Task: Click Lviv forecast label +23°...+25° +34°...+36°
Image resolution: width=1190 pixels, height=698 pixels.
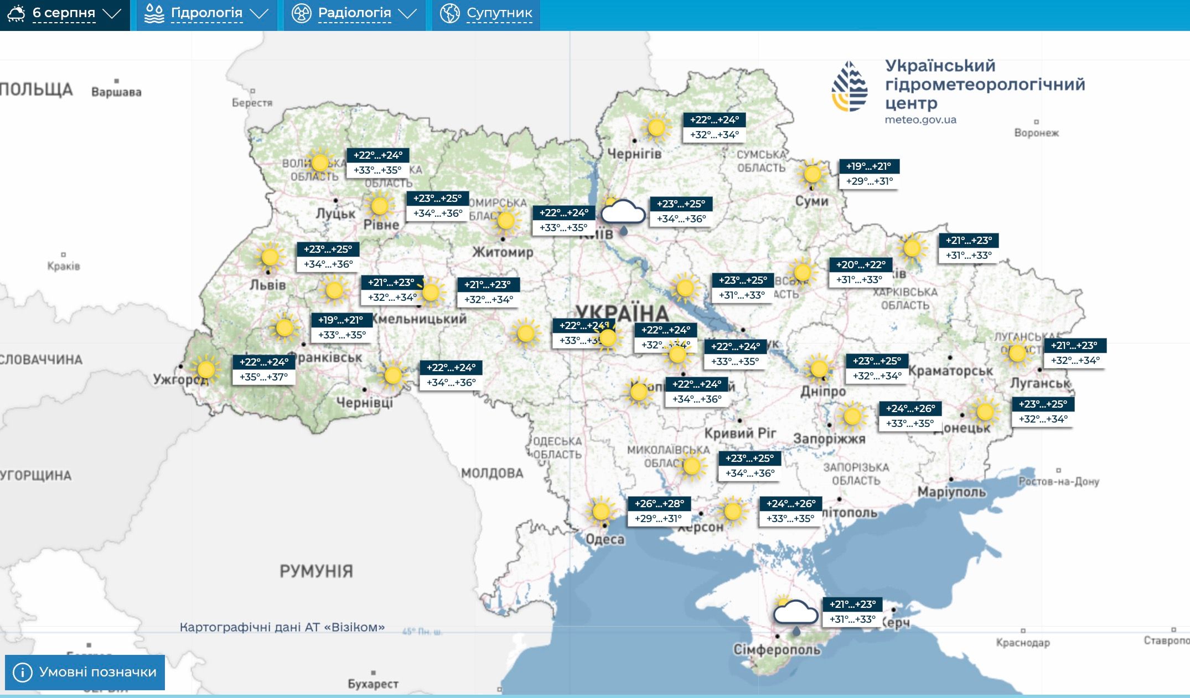Action: 328,257
